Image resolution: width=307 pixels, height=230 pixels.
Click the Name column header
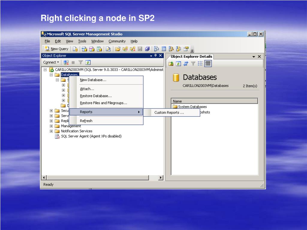pyautogui.click(x=214, y=101)
